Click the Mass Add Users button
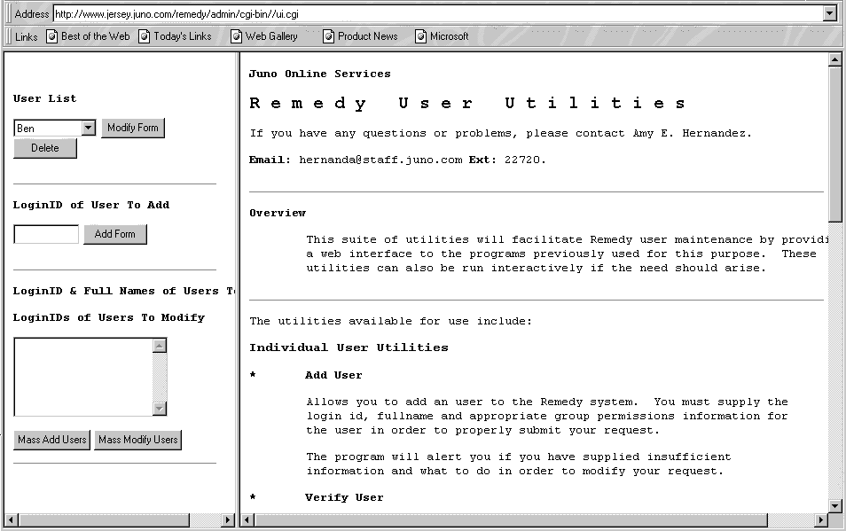Screen dimensions: 846x531 pyautogui.click(x=51, y=440)
